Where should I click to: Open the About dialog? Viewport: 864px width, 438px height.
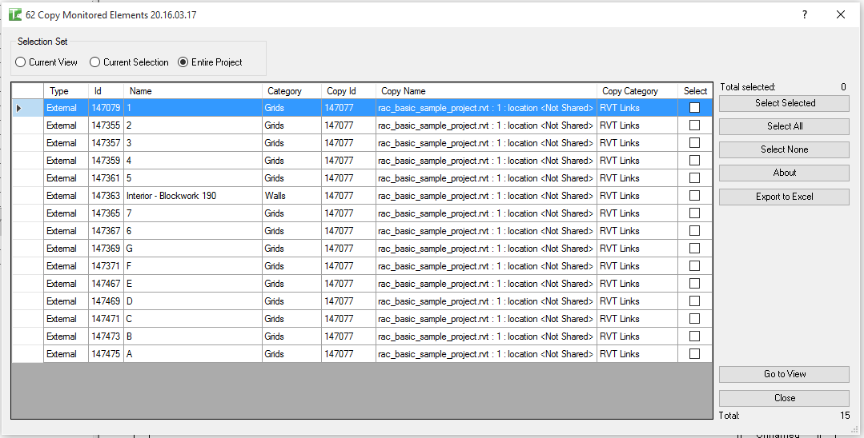(784, 173)
